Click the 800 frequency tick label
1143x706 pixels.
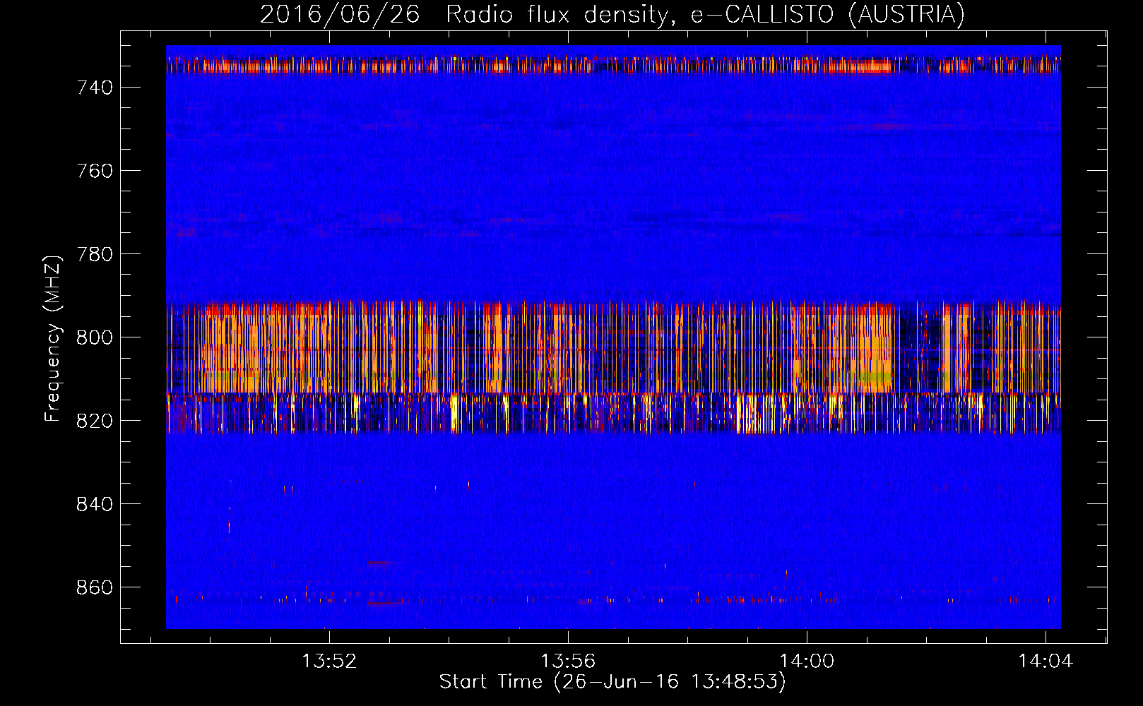point(95,337)
